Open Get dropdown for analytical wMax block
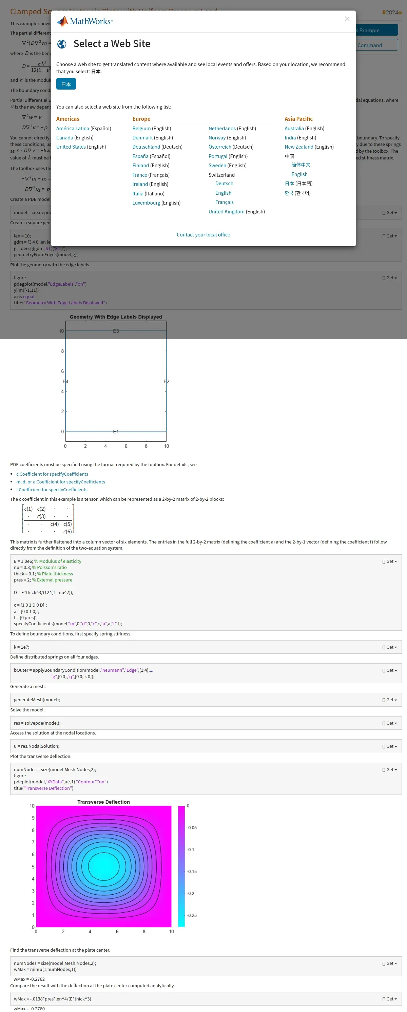Image resolution: width=407 pixels, height=1012 pixels. [390, 999]
